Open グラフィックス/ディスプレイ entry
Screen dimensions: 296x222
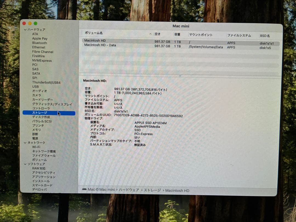[52, 104]
